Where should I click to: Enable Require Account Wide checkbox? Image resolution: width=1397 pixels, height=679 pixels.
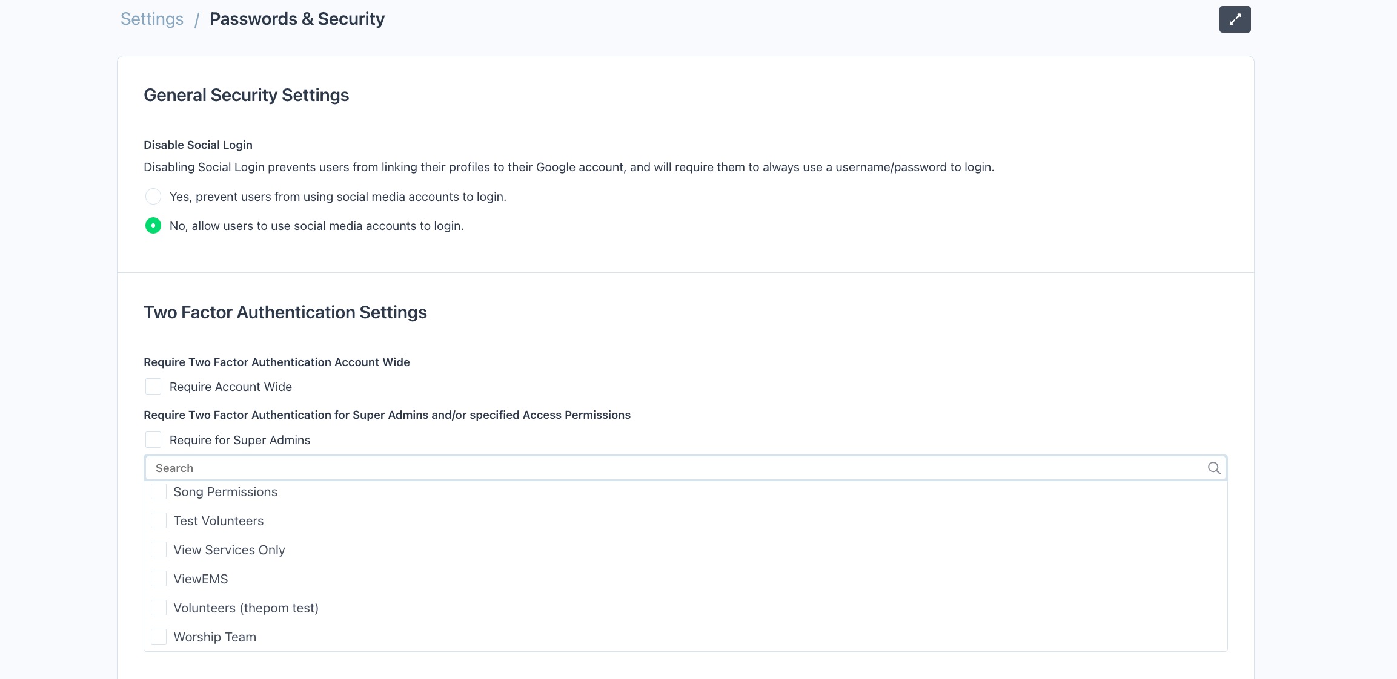153,387
